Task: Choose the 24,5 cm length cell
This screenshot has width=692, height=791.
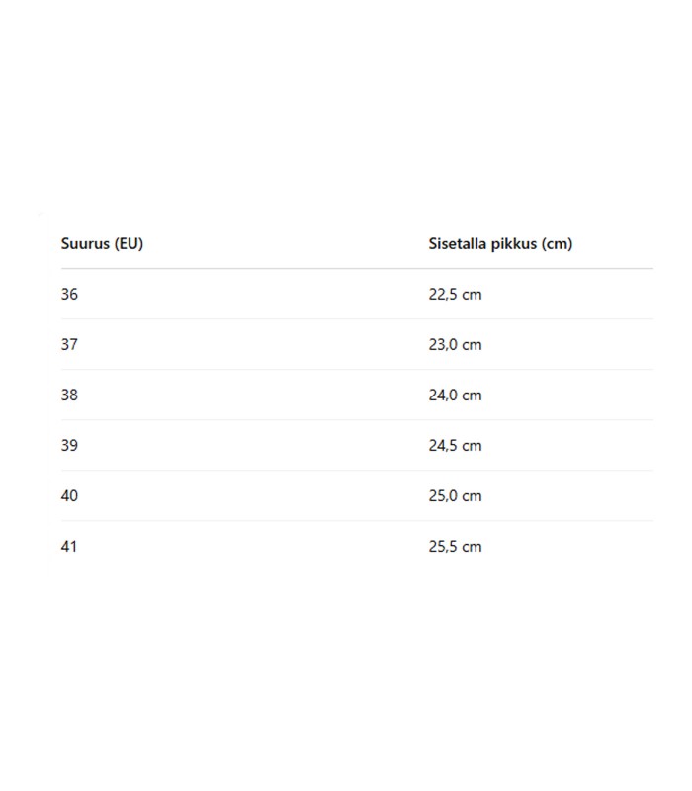Action: click(x=455, y=446)
